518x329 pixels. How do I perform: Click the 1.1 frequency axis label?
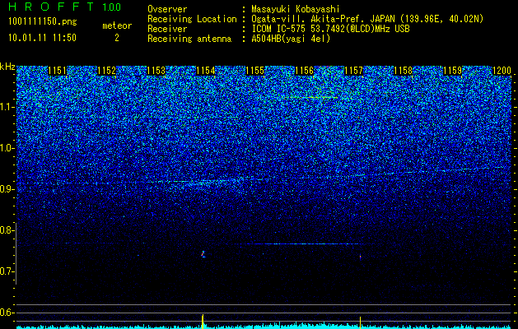click(7, 107)
